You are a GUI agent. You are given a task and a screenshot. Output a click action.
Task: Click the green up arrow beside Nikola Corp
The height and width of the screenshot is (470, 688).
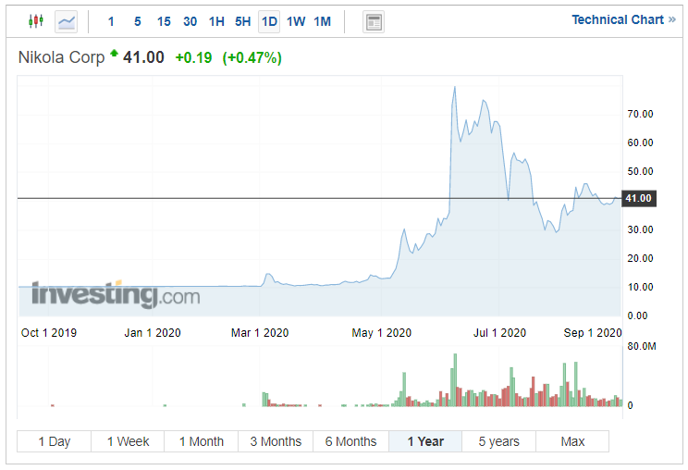pos(114,55)
